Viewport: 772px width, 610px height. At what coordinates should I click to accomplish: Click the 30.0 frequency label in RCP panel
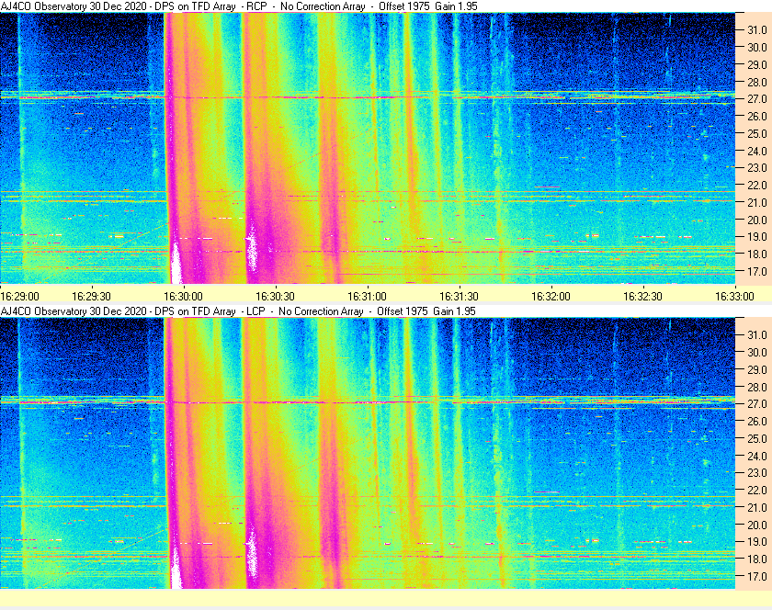[757, 47]
